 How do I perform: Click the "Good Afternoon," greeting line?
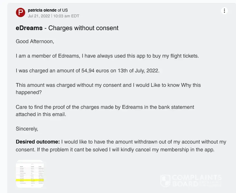pos(35,41)
